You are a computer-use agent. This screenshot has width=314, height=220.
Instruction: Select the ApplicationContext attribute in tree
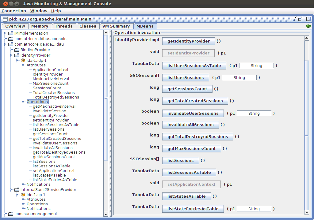coord(51,70)
